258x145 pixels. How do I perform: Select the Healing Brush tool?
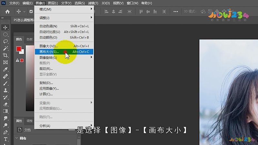5,76
